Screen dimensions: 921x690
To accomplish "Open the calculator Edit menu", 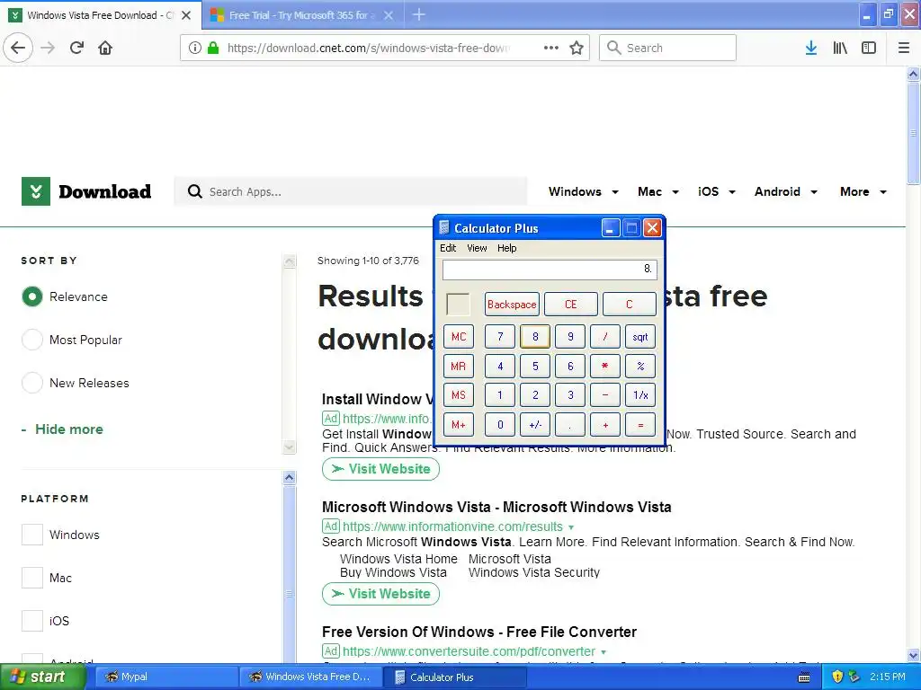I will [448, 248].
